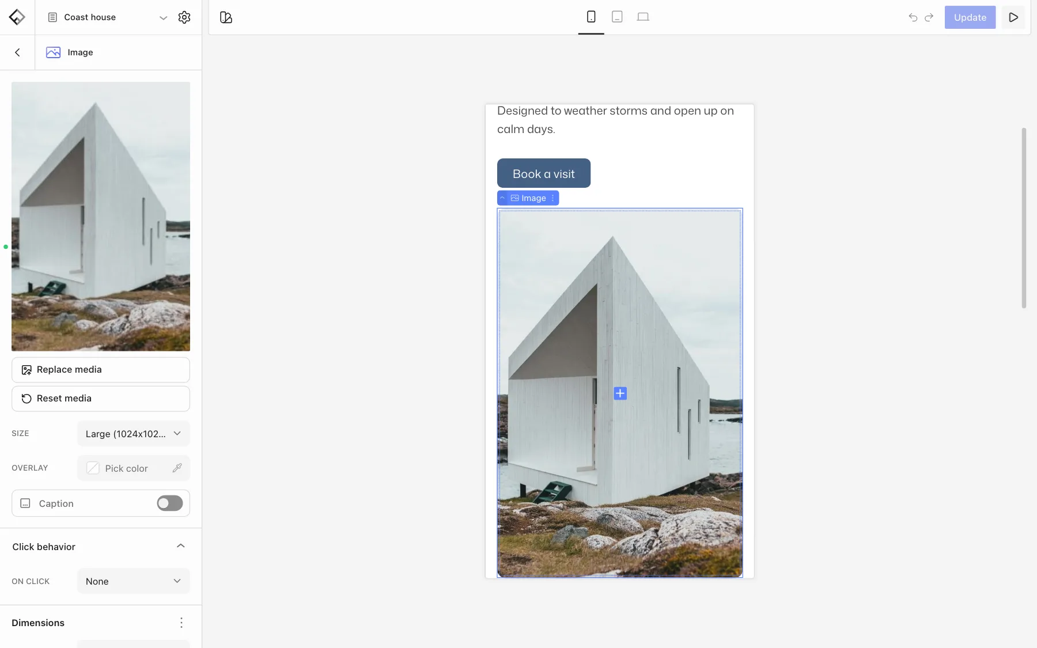Open the overlay Pick color swatch
1037x648 pixels.
click(x=93, y=468)
